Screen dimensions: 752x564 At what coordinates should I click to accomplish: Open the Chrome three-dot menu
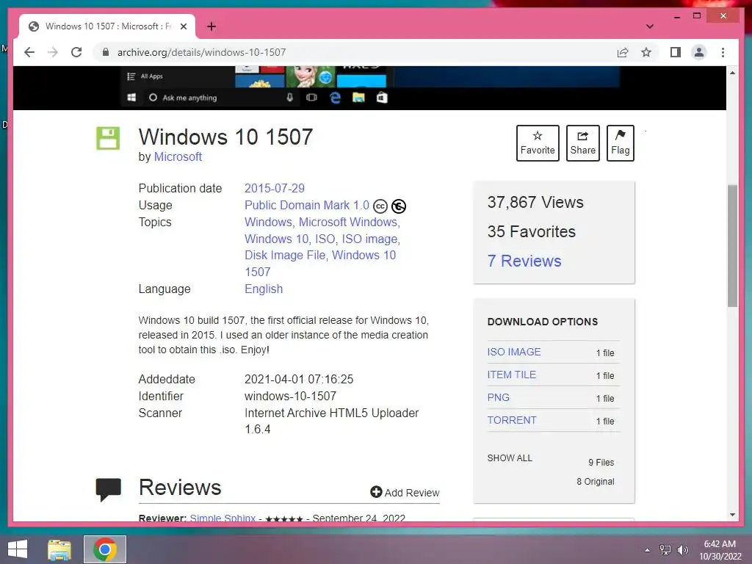[x=723, y=52]
